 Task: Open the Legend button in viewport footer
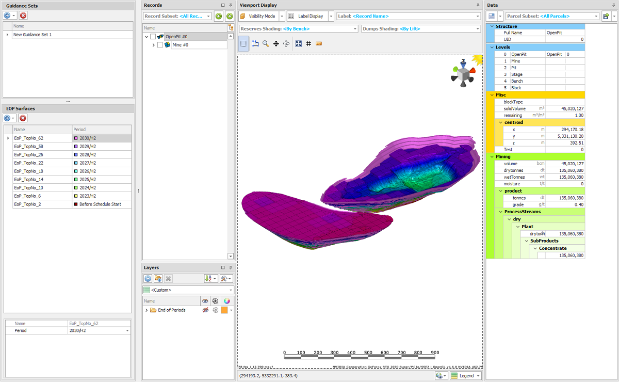pos(466,376)
